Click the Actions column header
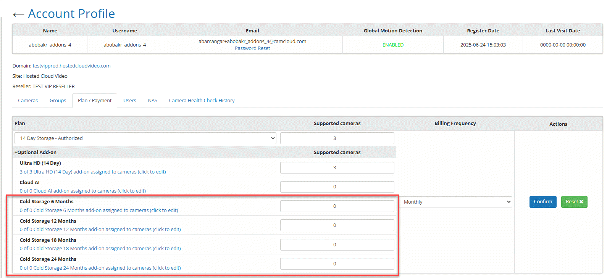The height and width of the screenshot is (278, 607). 558,124
